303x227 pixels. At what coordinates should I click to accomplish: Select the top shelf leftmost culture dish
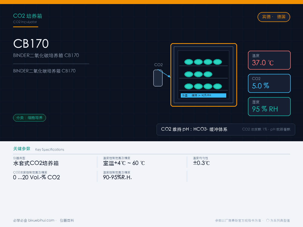click(189, 62)
